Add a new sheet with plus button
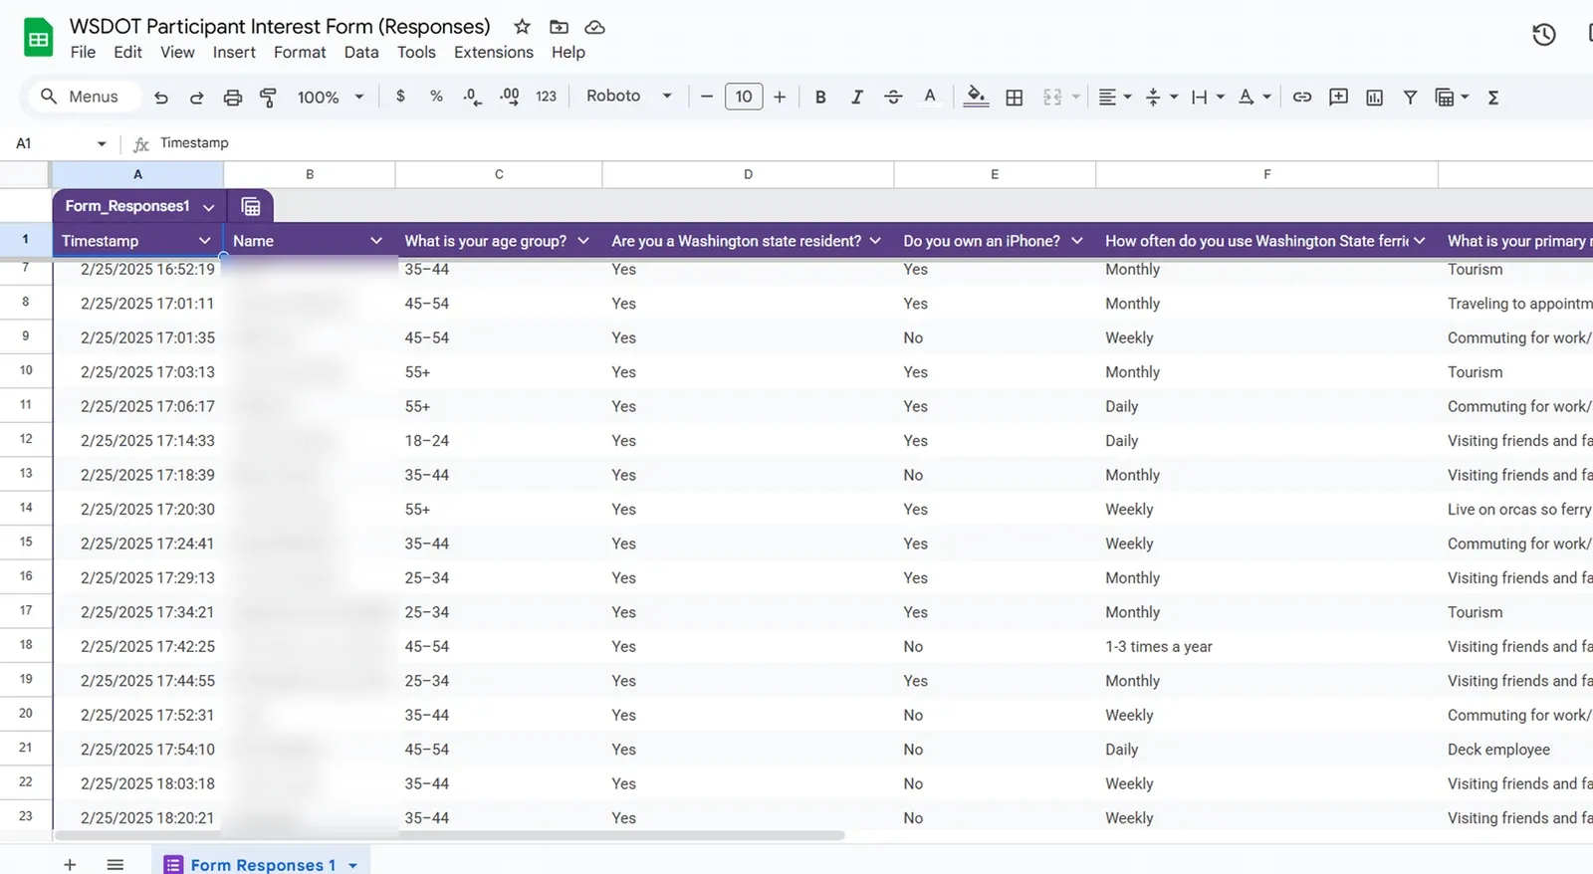The image size is (1593, 874). [70, 864]
